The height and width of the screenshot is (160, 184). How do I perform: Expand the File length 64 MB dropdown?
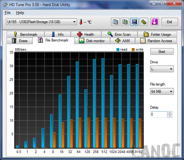pyautogui.click(x=162, y=91)
